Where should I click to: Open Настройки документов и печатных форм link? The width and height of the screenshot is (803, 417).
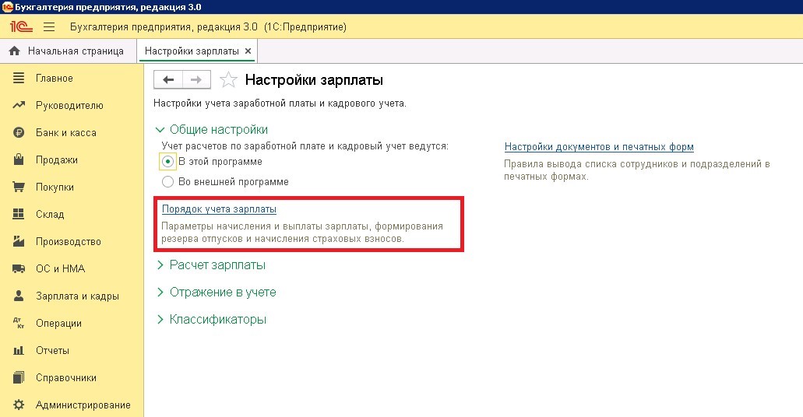(599, 147)
